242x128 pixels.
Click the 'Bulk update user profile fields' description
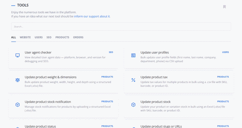point(178,59)
